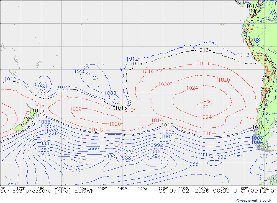The width and height of the screenshot is (277, 203).
Task: Click the 1013 label near 100W north
Action: tap(203, 50)
